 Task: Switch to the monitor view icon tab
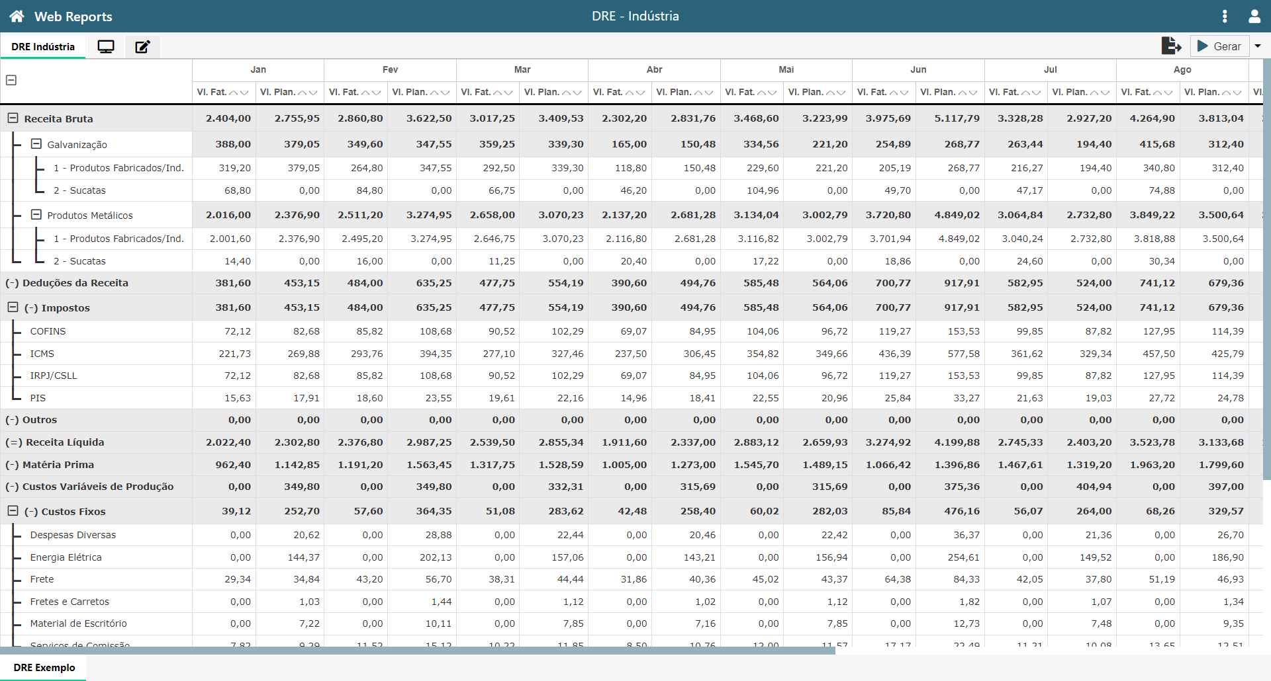(x=106, y=46)
